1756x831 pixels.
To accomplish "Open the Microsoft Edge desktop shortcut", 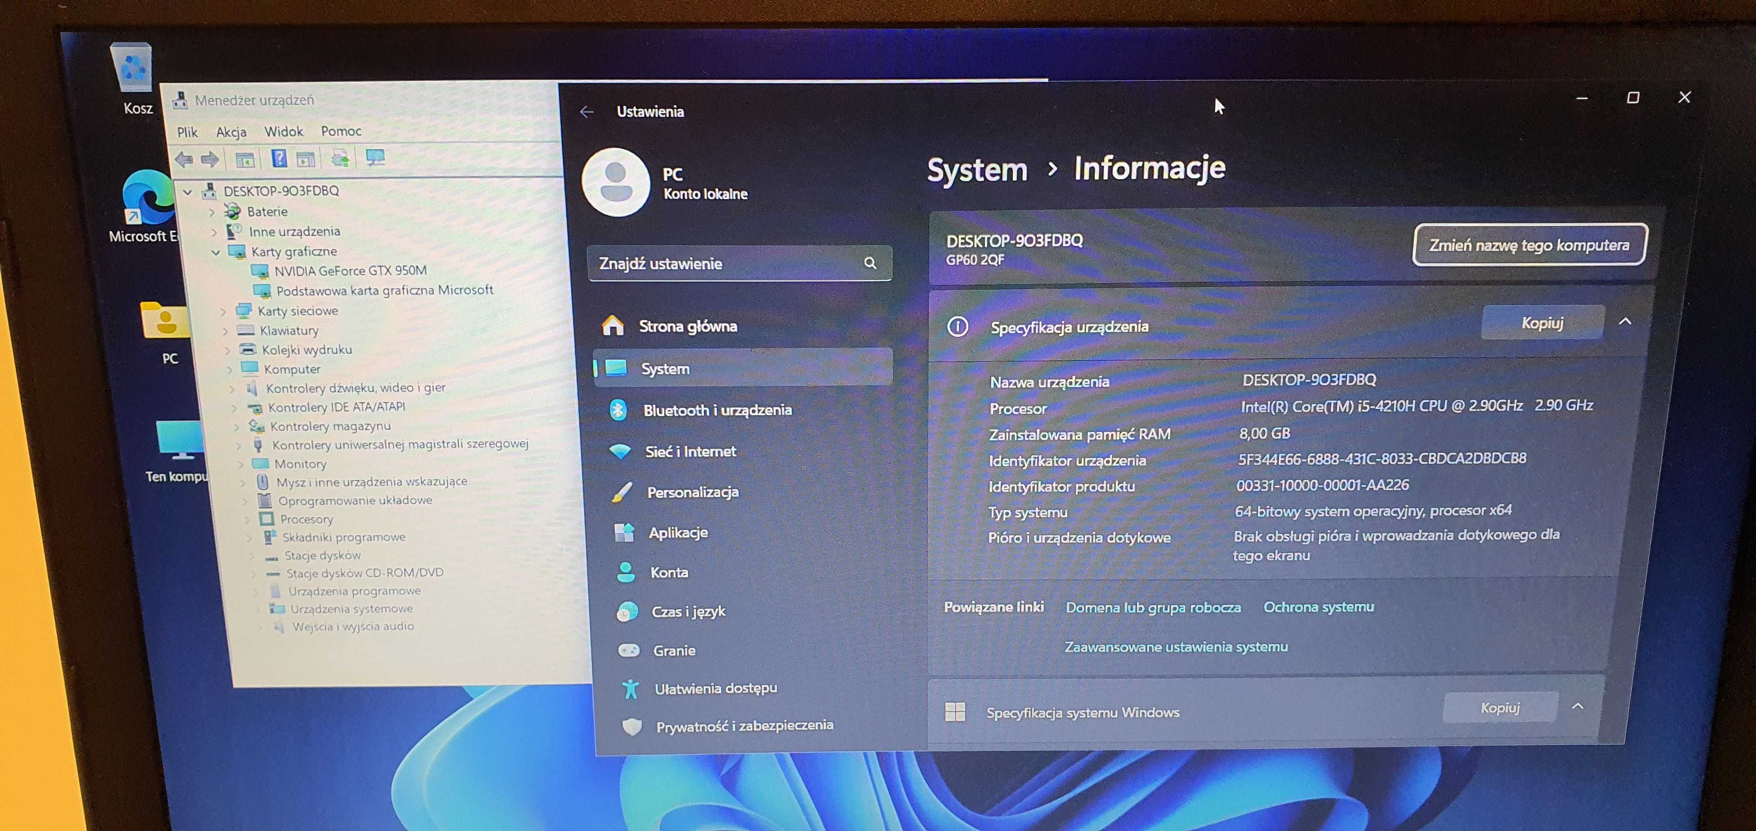I will click(x=147, y=206).
